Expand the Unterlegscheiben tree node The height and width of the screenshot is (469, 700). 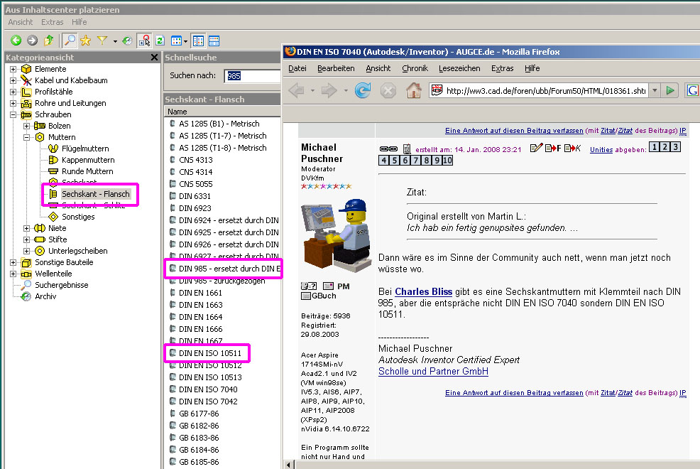[26, 251]
